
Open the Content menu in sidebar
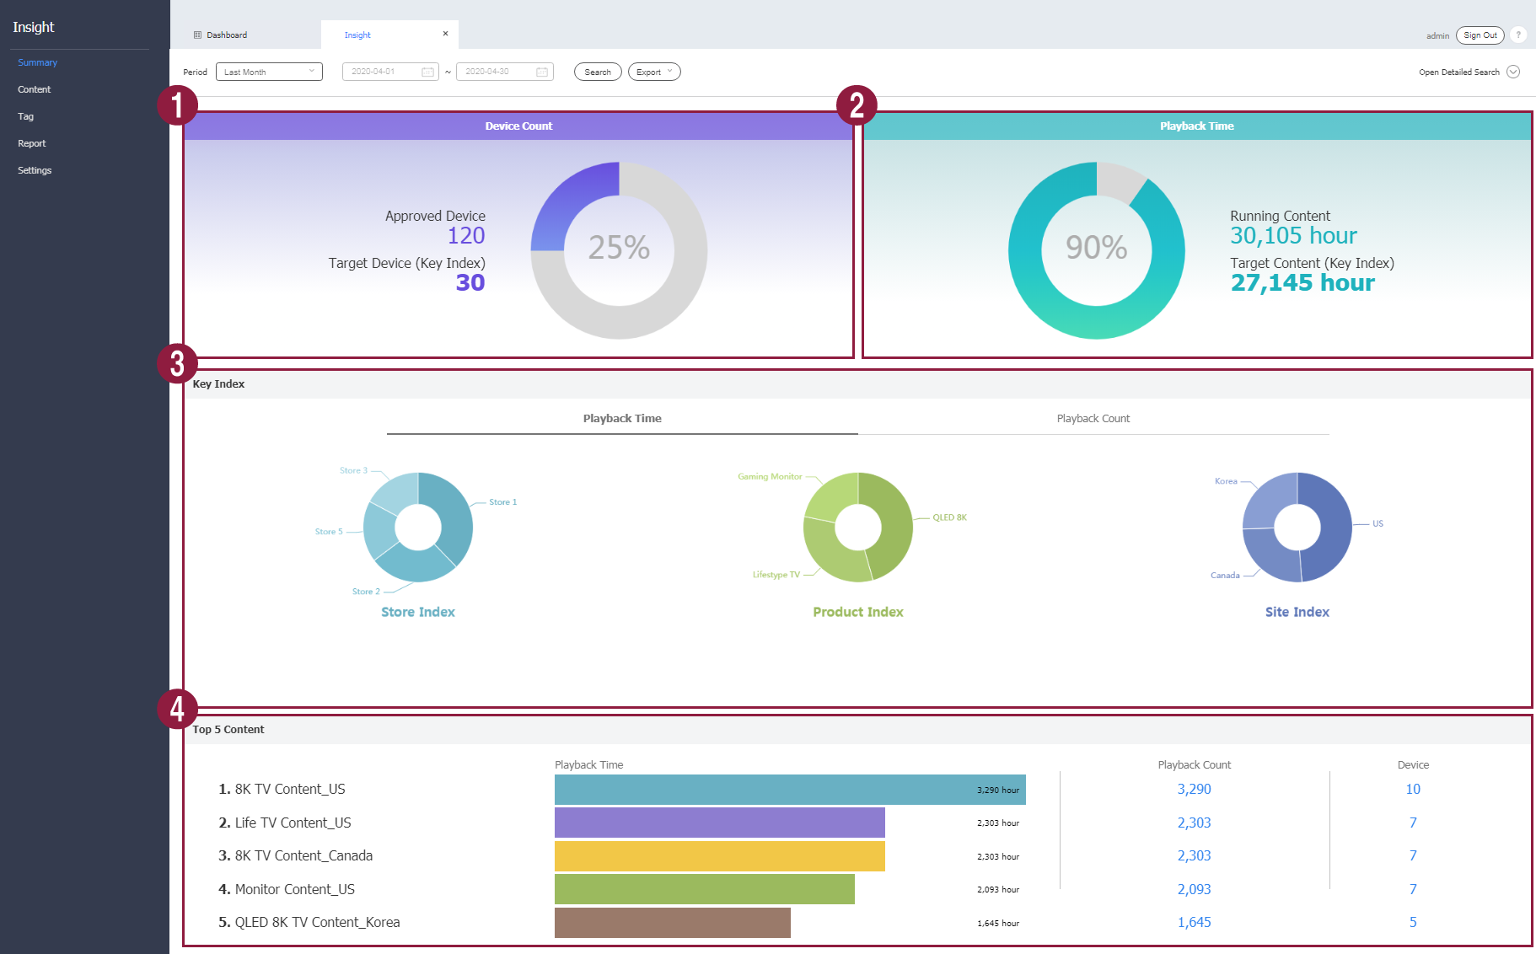pyautogui.click(x=35, y=89)
